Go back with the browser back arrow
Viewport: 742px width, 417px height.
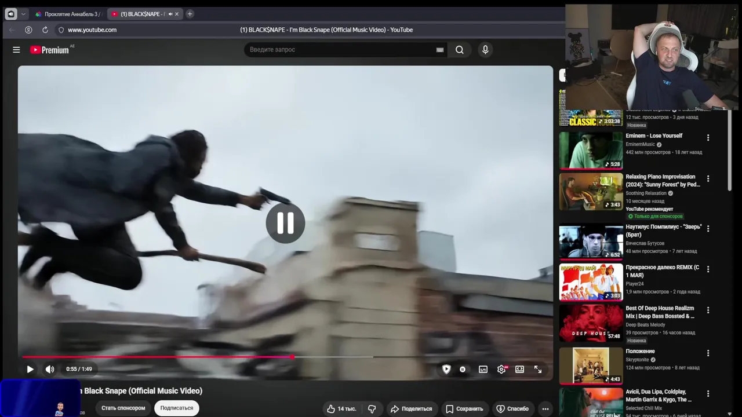coord(12,30)
